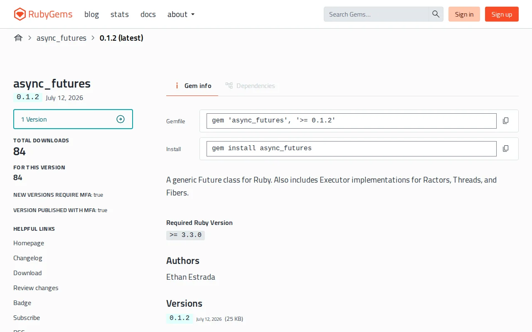Copy the install command to clipboard
Image resolution: width=532 pixels, height=332 pixels.
coord(506,149)
